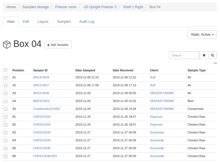The height and width of the screenshot is (163, 220).
Task: Open sample AIR19-0034 link
Action: [x=41, y=77]
